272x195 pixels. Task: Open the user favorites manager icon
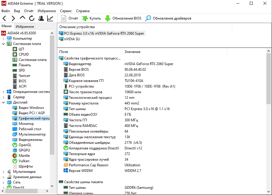[x=41, y=18]
